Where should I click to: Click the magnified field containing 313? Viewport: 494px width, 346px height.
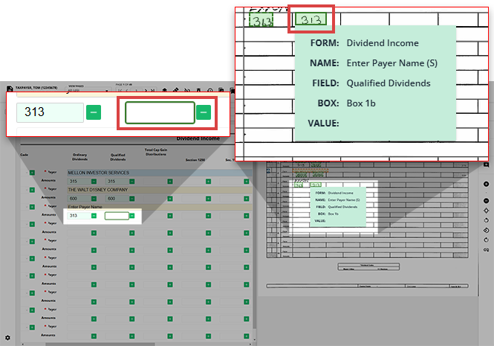click(50, 112)
